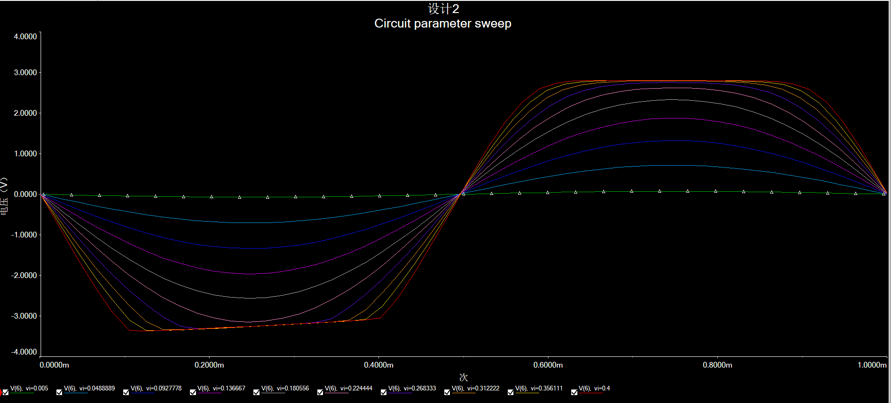
Task: Select the legend label V(6), vi=0.268333
Action: point(412,388)
